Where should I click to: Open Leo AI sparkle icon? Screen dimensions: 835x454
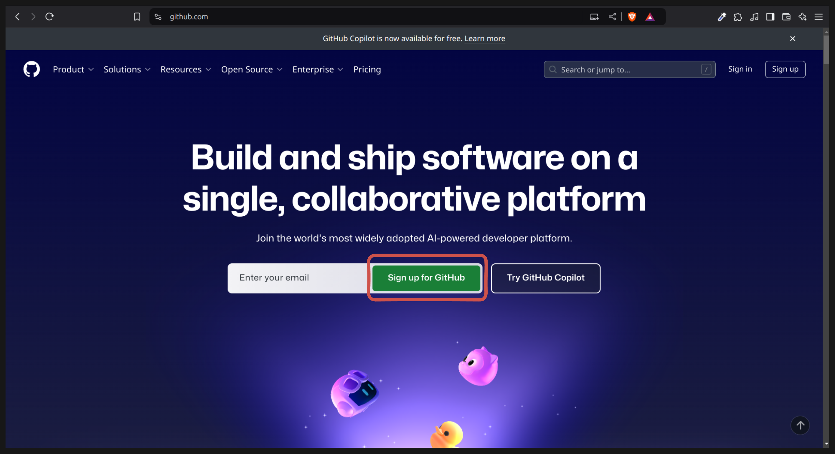click(x=803, y=17)
